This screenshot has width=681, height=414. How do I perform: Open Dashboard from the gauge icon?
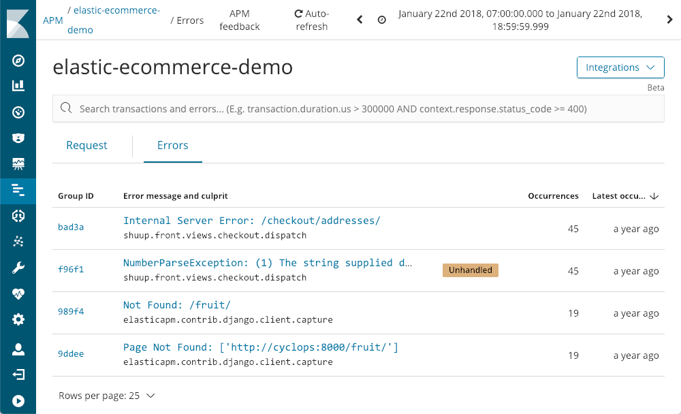18,112
